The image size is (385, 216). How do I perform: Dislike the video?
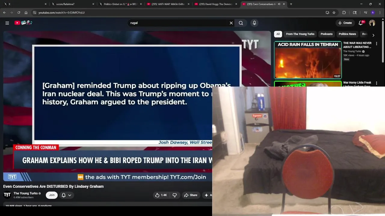point(175,195)
